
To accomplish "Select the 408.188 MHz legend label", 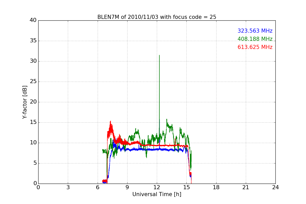I will pyautogui.click(x=255, y=39).
